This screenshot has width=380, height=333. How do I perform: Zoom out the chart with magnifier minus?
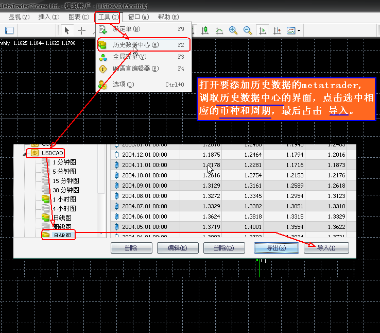click(248, 30)
